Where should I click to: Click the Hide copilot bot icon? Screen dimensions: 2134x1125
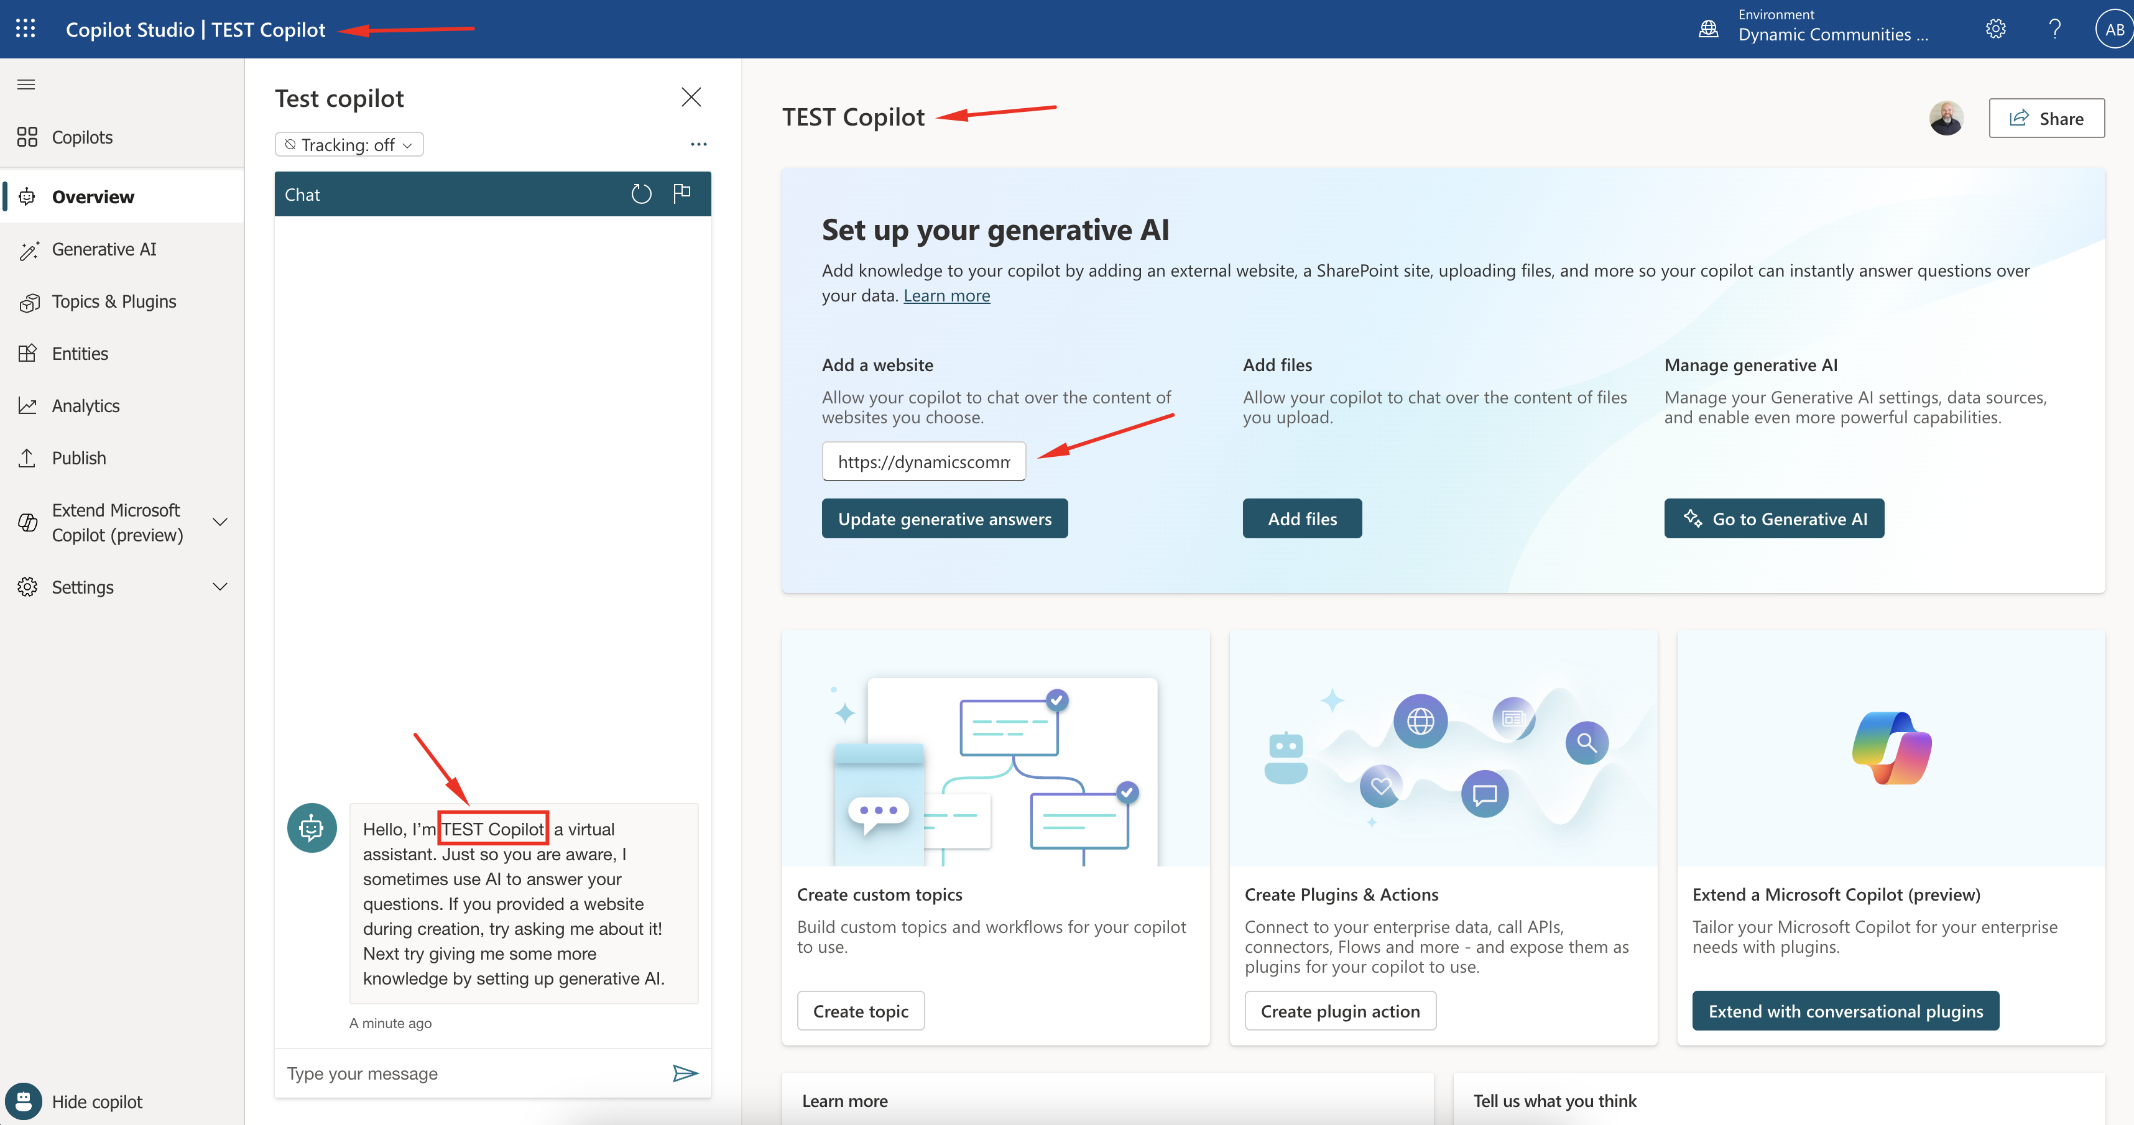[24, 1102]
